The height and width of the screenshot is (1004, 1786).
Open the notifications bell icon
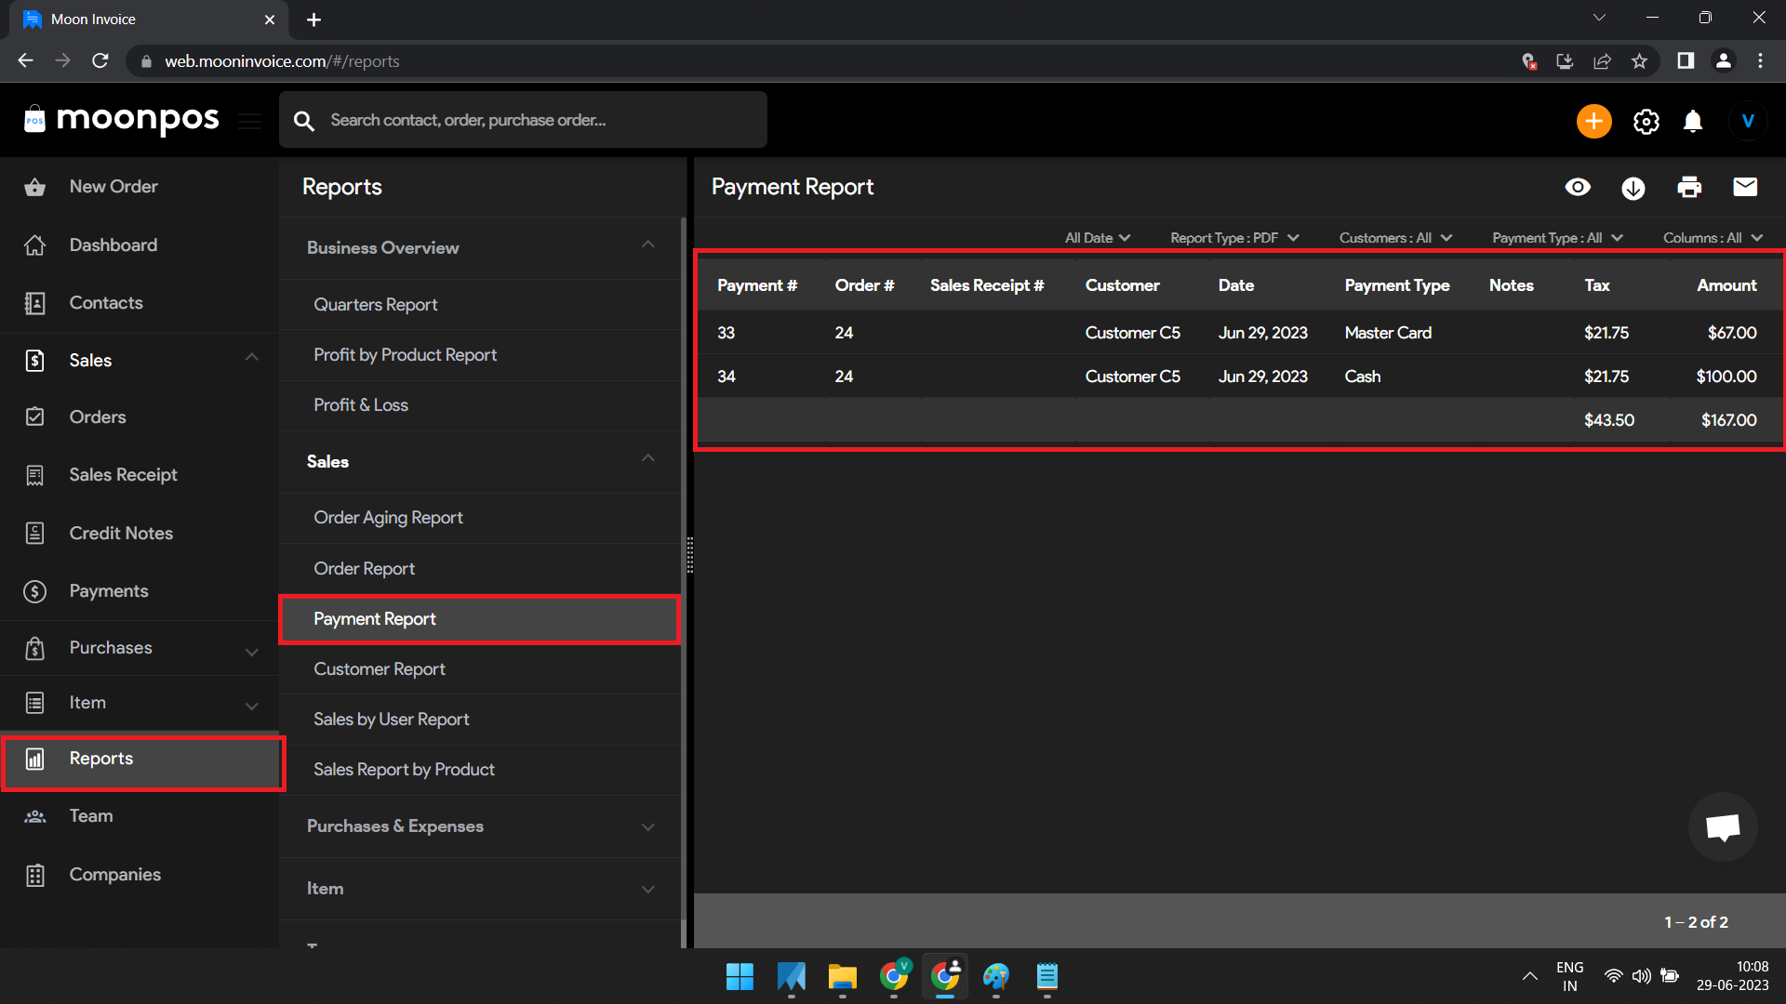coord(1692,121)
